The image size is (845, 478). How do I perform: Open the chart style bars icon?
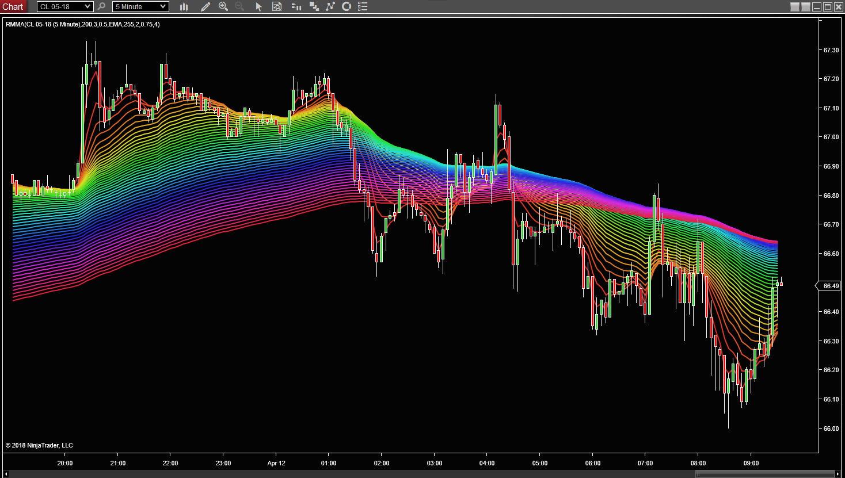tap(184, 7)
